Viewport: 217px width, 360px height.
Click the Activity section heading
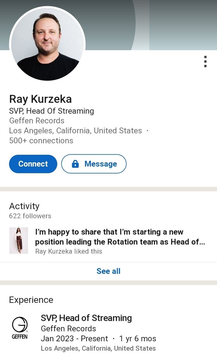point(24,206)
